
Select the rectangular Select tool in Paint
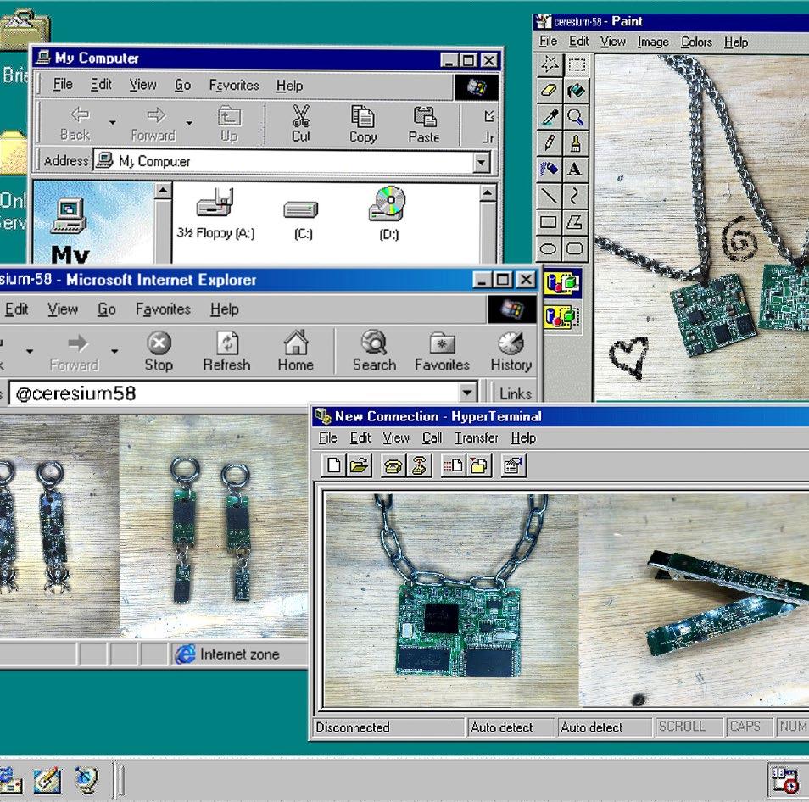click(x=576, y=64)
